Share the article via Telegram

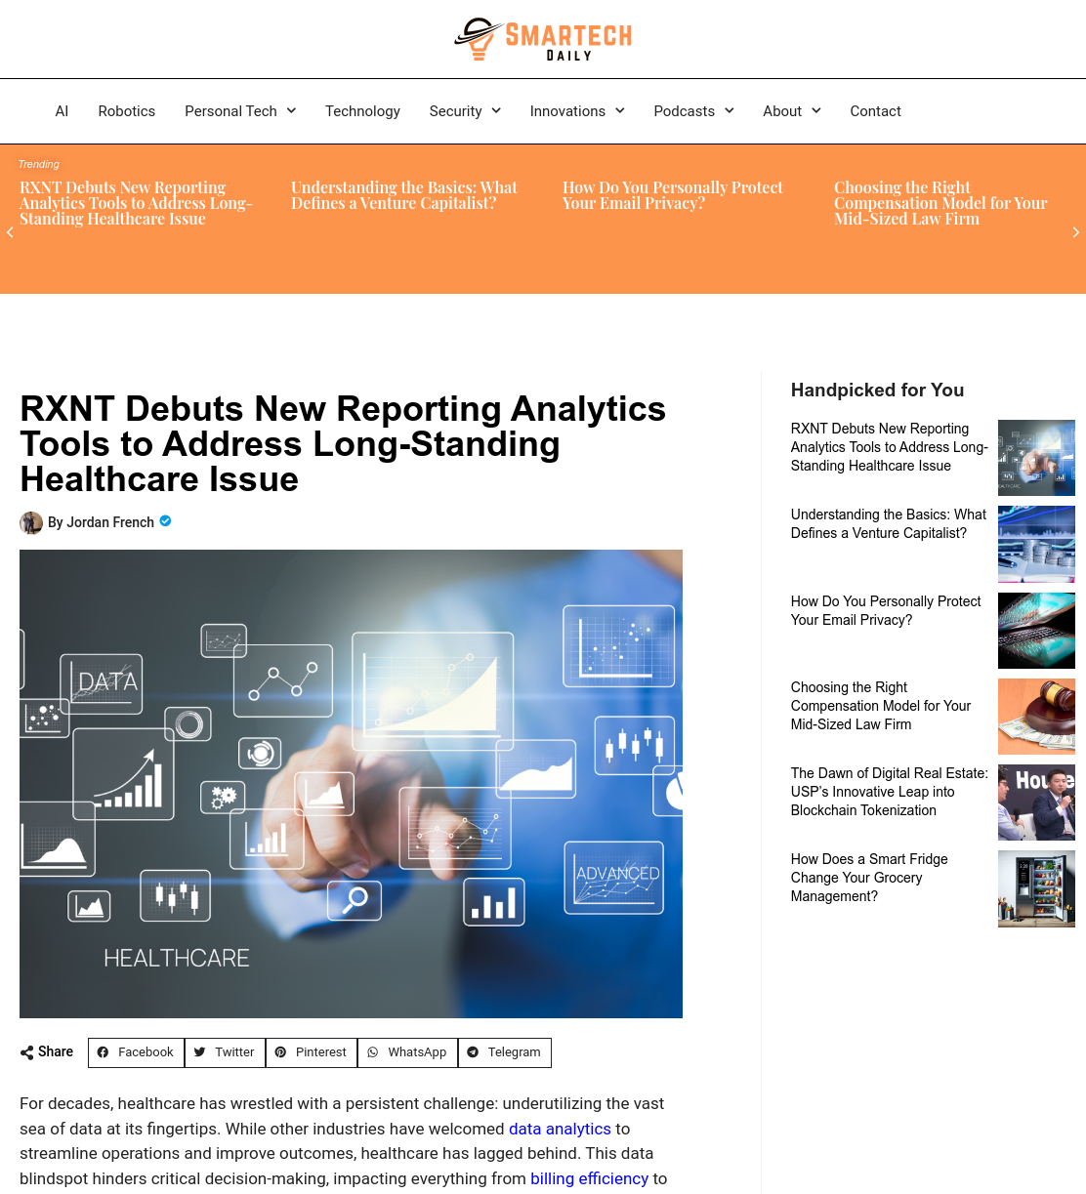click(x=504, y=1052)
